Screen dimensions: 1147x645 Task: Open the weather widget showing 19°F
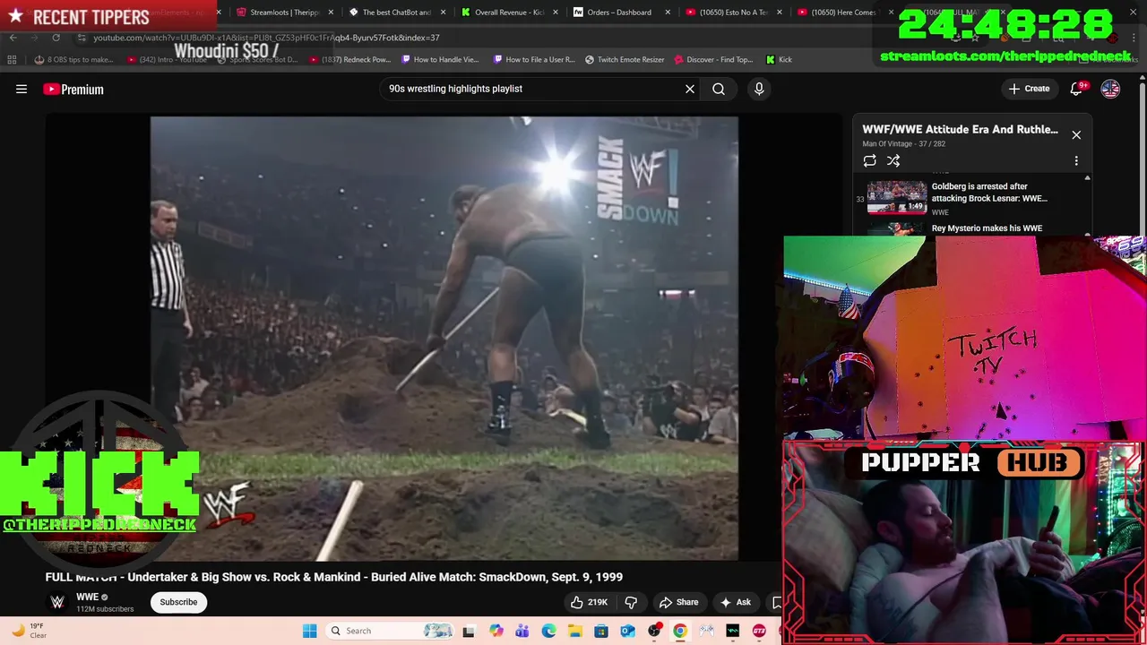click(30, 631)
